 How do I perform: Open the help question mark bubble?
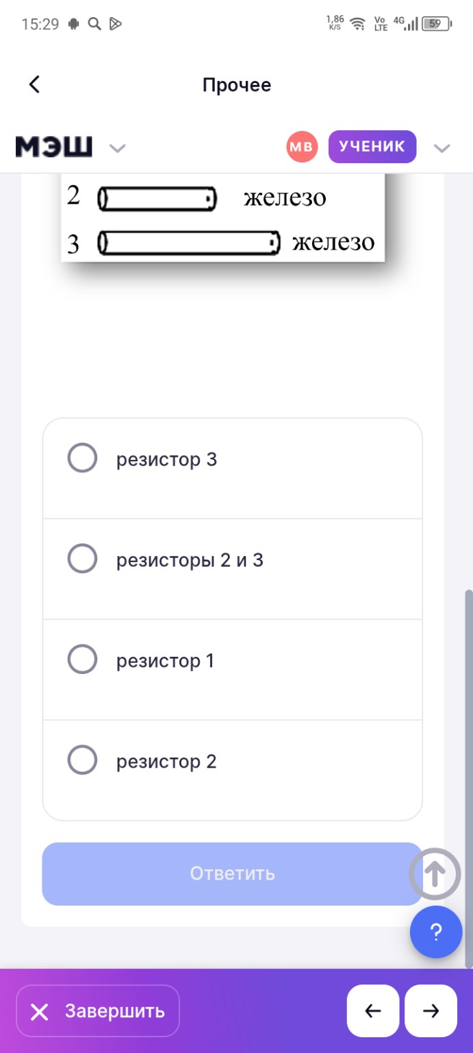pos(436,932)
